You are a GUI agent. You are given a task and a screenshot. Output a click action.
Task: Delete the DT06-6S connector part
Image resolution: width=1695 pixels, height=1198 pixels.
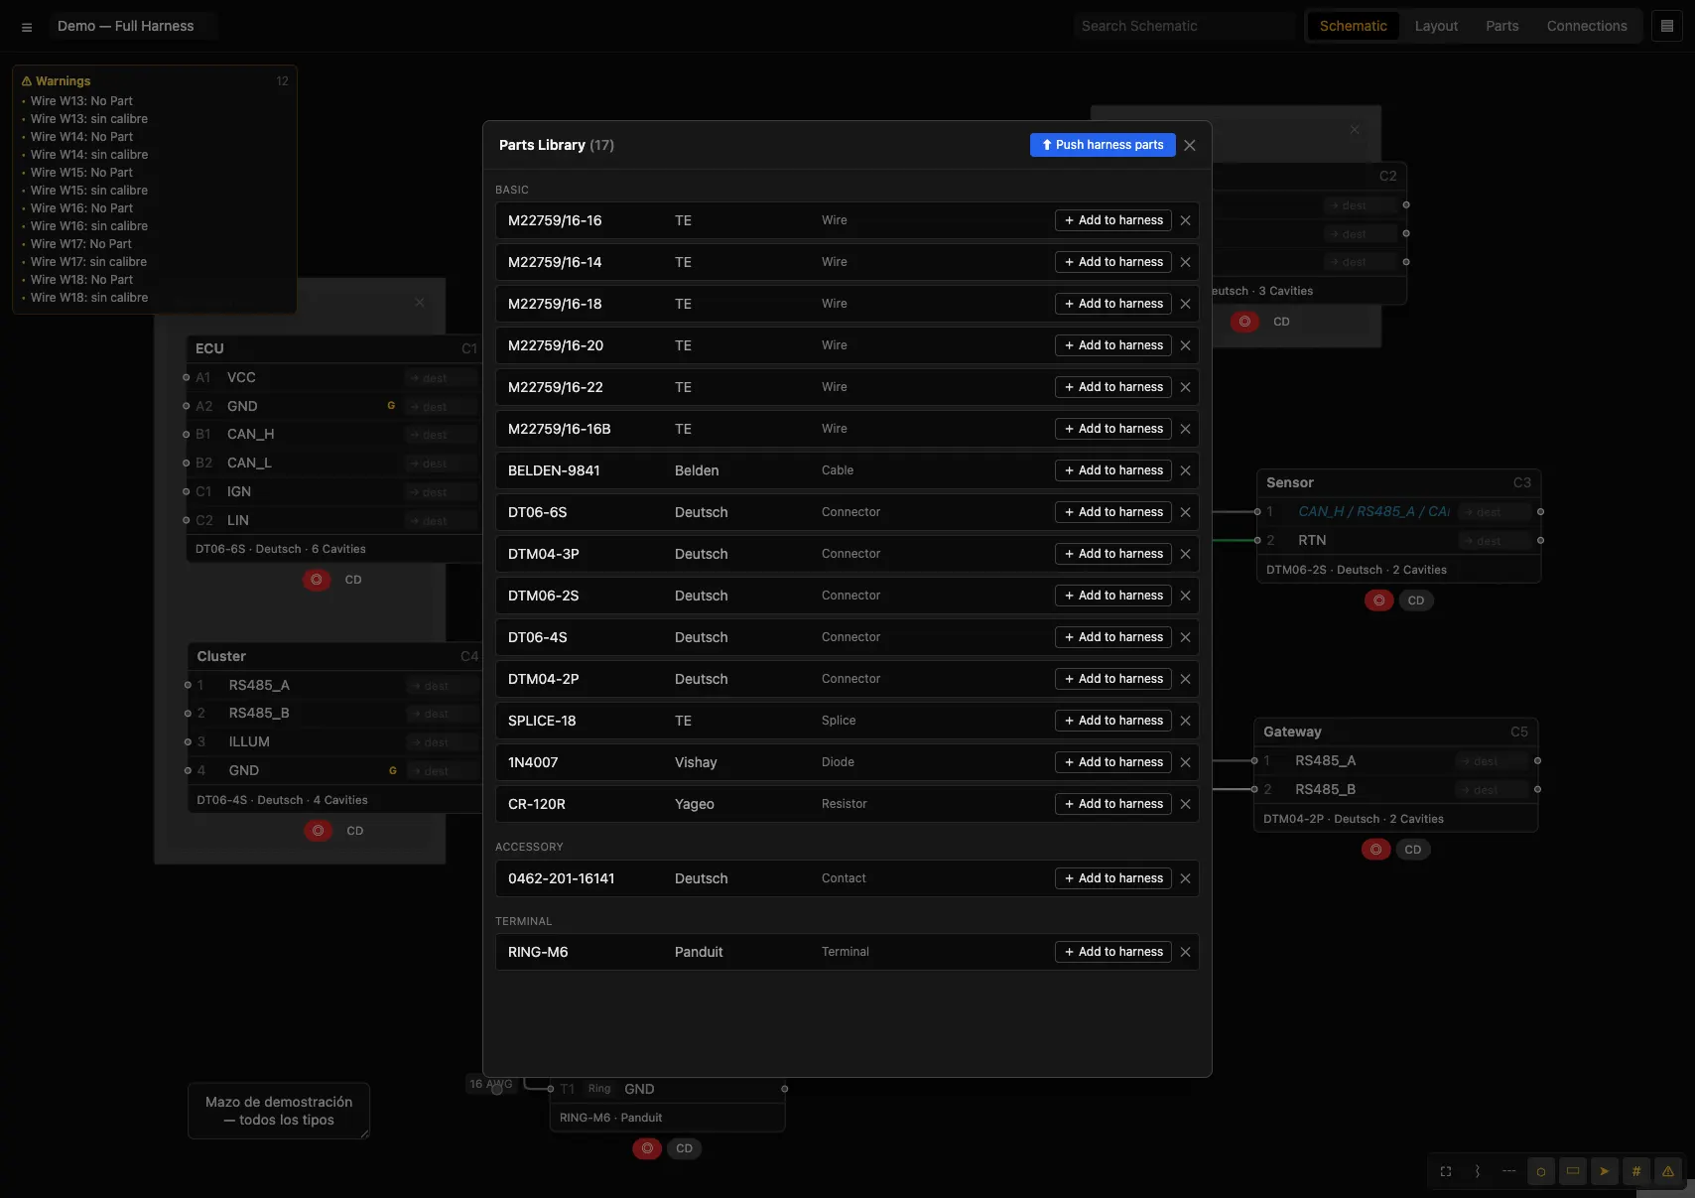(1185, 512)
